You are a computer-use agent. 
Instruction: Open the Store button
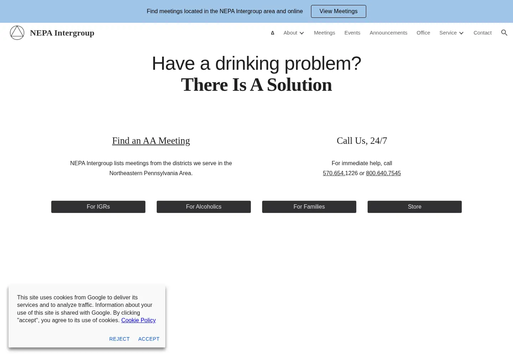[x=415, y=207]
